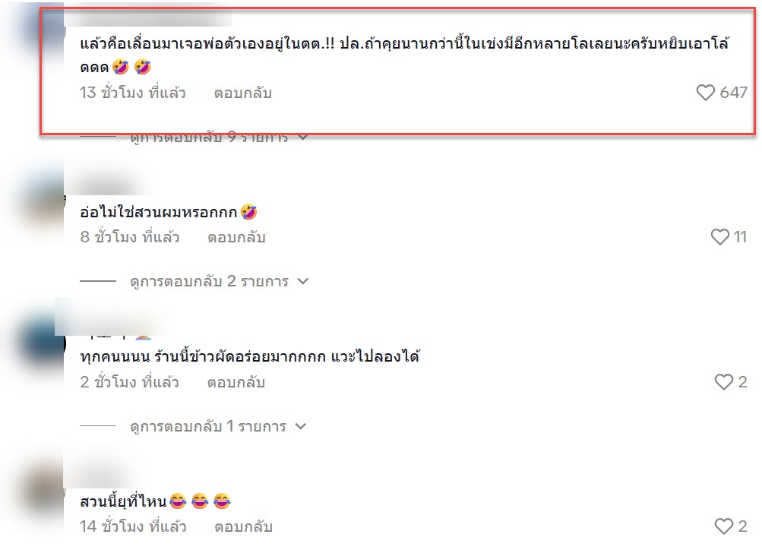Expand the 9 replies thread
This screenshot has height=550, width=762.
click(x=209, y=137)
